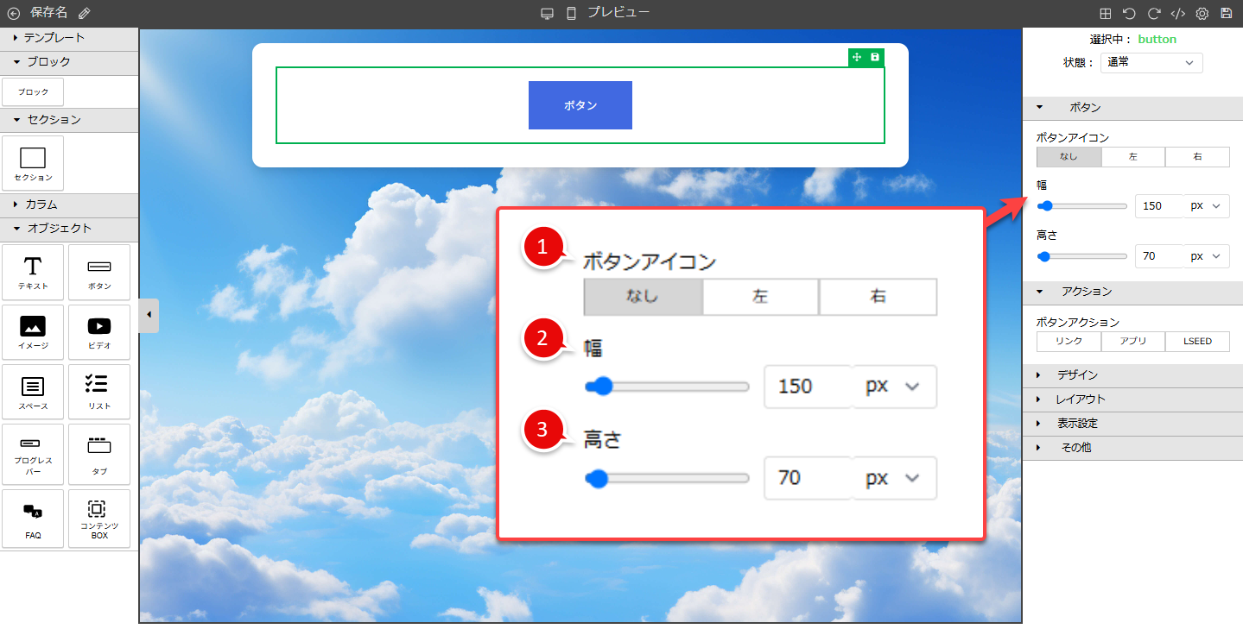The image size is (1243, 629).
Task: Expand the テンプレート panel
Action: tap(54, 38)
